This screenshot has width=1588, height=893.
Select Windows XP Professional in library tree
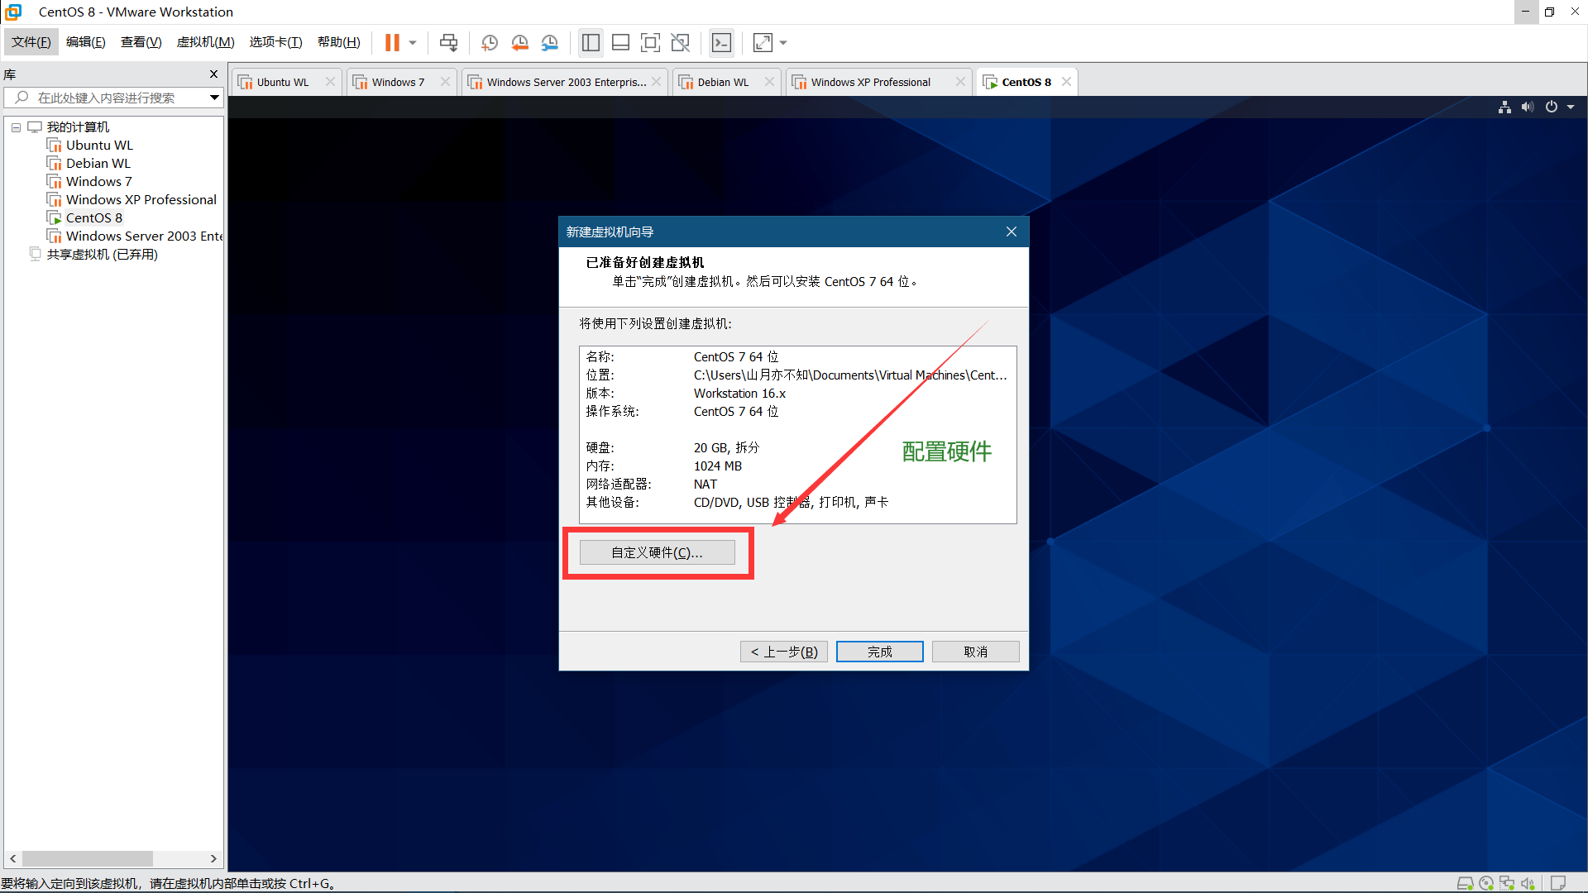pyautogui.click(x=141, y=199)
